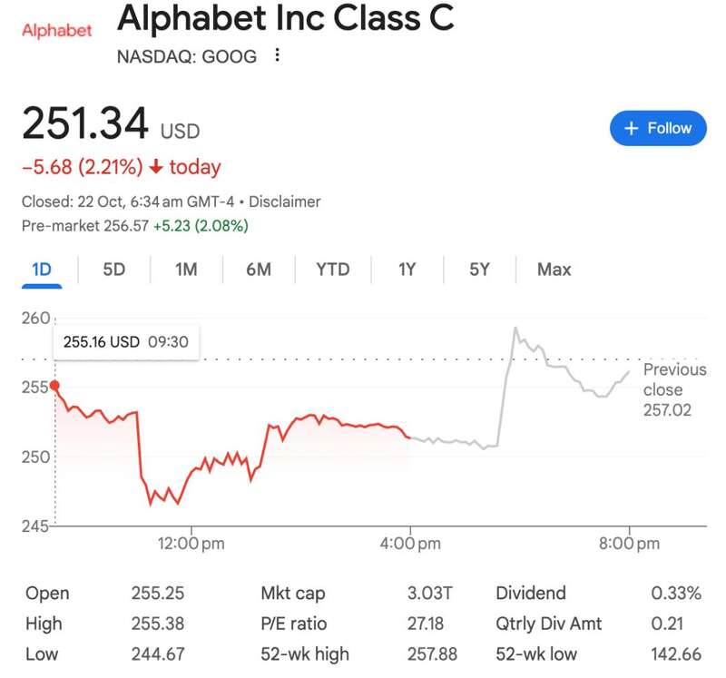Screen dimensions: 726x678
Task: Show the 1M chart range
Action: 186,270
